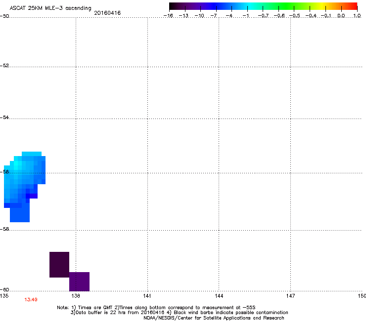Click the -58 latitude axis label

click(4, 229)
